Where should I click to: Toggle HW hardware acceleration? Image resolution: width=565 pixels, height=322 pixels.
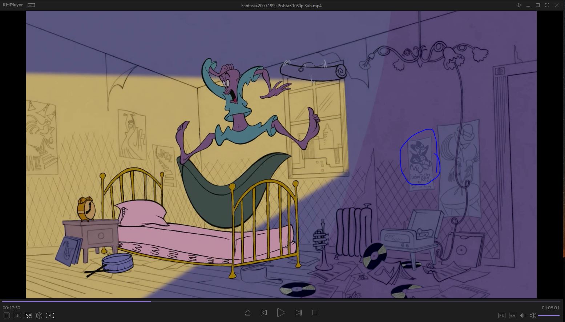[x=502, y=315]
